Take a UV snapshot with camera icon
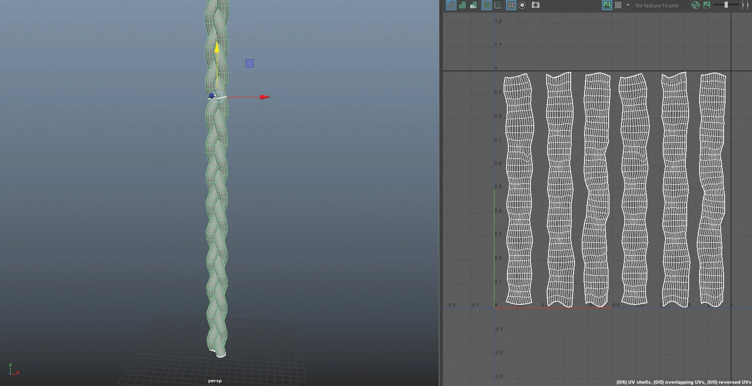The width and height of the screenshot is (752, 386). (536, 5)
